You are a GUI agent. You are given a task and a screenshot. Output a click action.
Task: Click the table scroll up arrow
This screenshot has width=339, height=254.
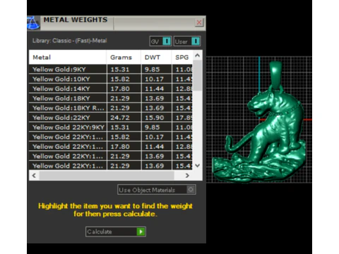[x=198, y=56]
